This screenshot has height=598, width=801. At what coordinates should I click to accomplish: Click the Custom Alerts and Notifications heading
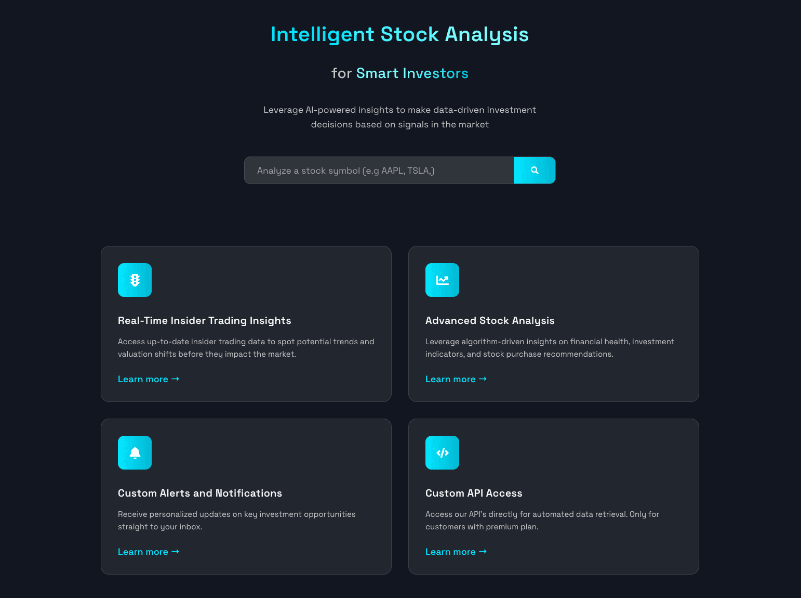tap(200, 493)
